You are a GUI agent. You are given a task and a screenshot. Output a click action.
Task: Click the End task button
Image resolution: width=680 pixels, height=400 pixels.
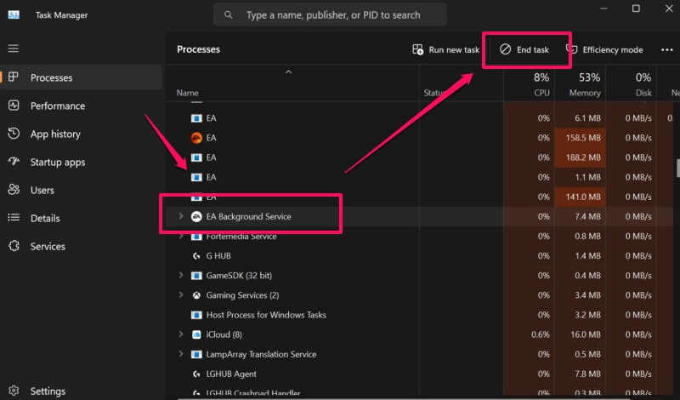point(524,50)
